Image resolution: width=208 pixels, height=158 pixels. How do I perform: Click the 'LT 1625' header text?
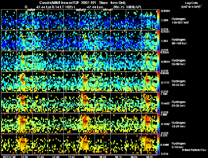67,7
